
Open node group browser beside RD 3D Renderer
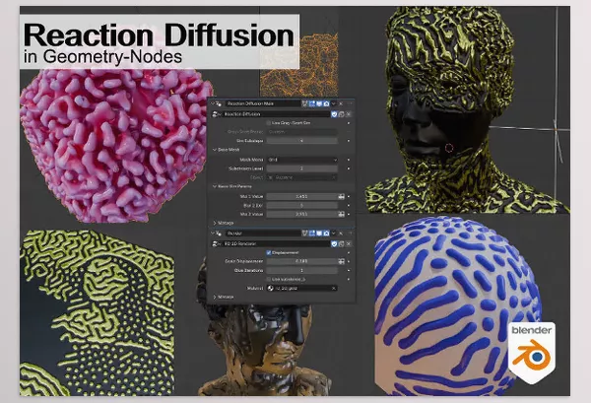[217, 244]
